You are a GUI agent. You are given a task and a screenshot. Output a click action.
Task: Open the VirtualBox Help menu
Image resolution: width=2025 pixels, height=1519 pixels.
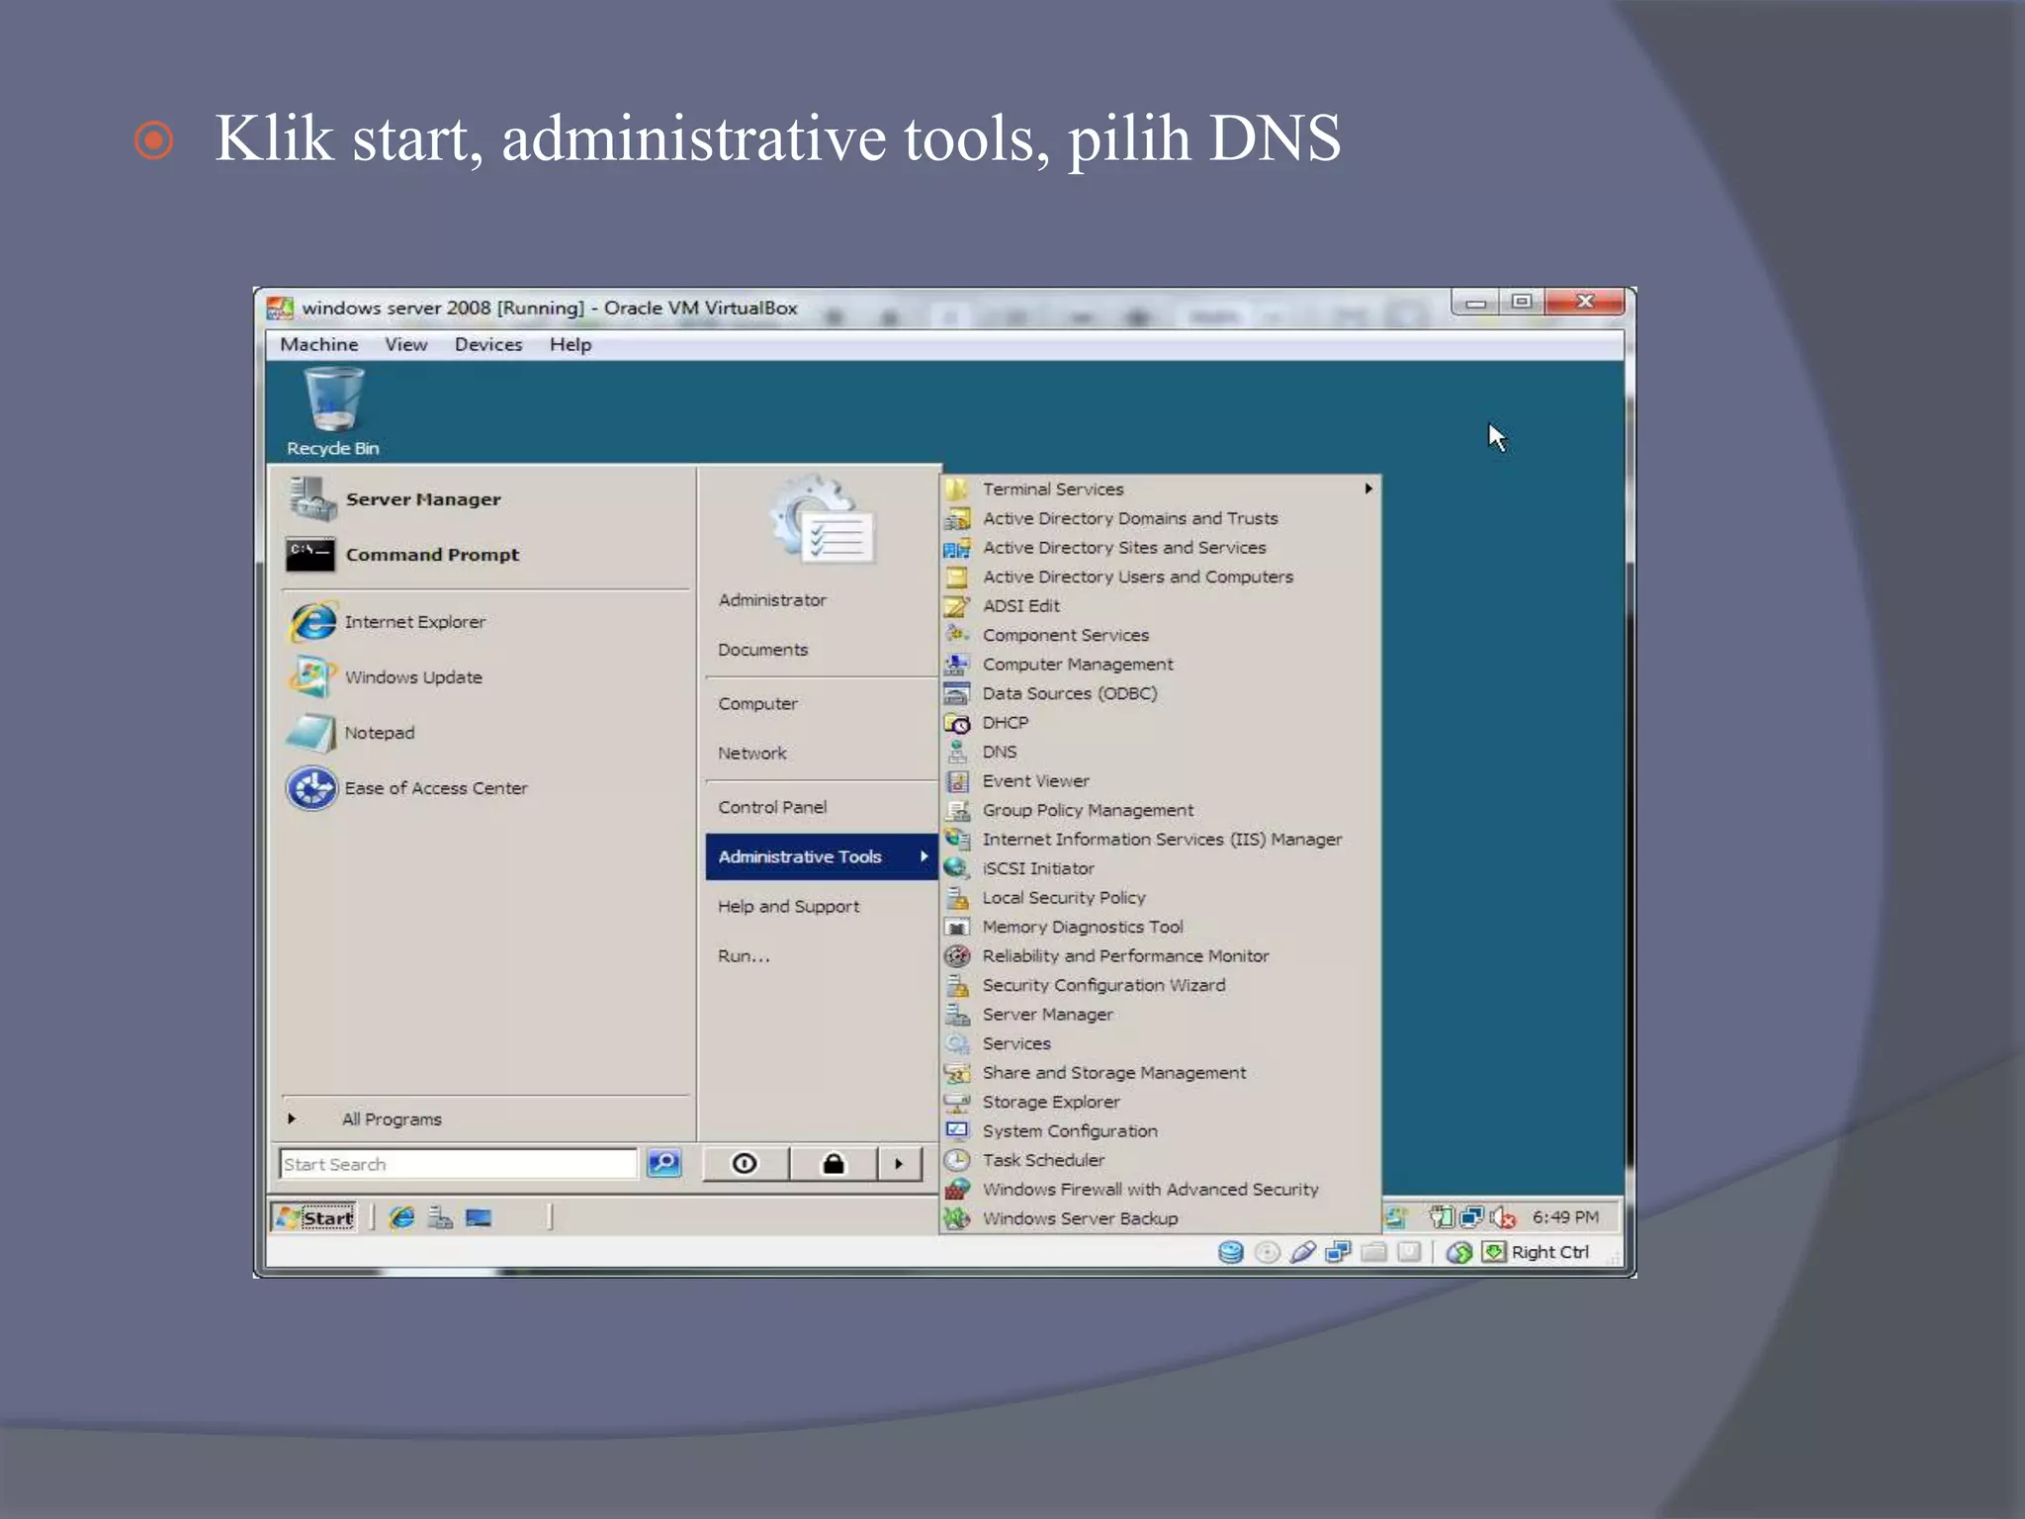pyautogui.click(x=571, y=344)
